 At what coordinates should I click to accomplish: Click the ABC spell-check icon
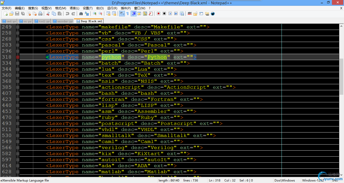[x=190, y=14]
